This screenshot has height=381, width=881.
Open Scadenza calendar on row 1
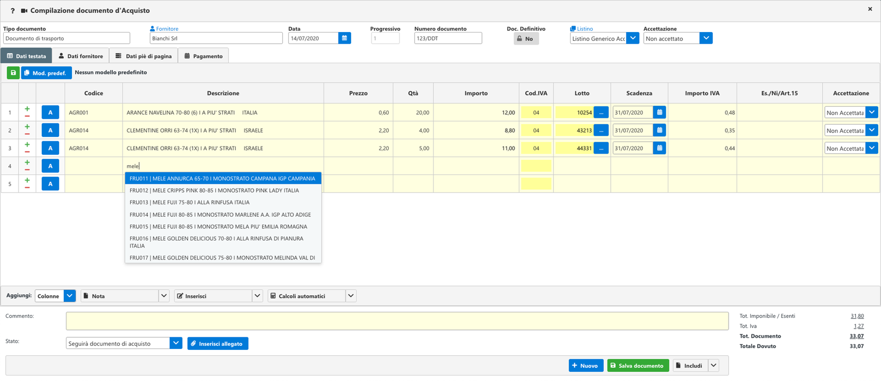(659, 112)
